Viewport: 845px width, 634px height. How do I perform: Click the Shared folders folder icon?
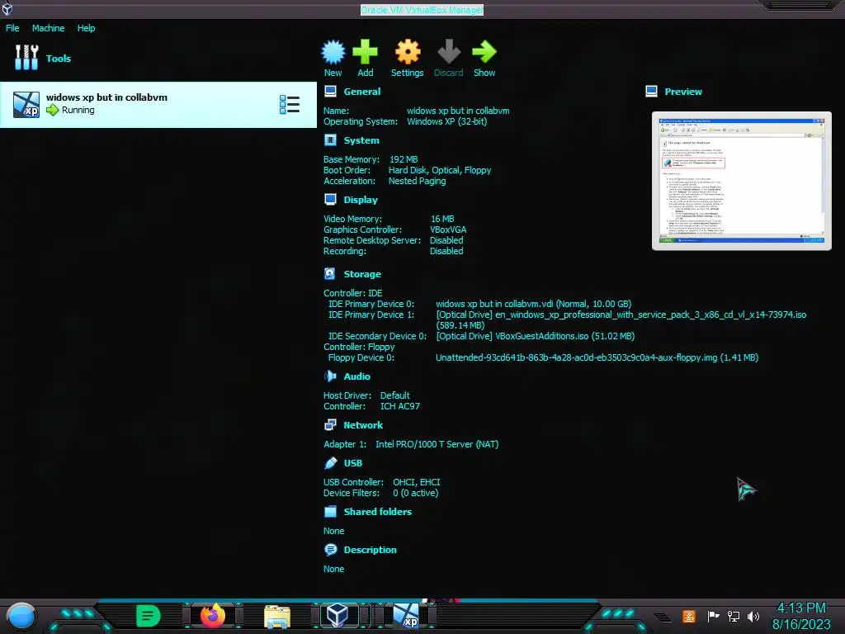tap(330, 512)
